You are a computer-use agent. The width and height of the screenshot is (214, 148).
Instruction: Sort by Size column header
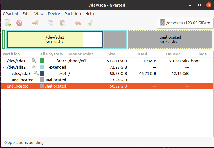point(111,54)
